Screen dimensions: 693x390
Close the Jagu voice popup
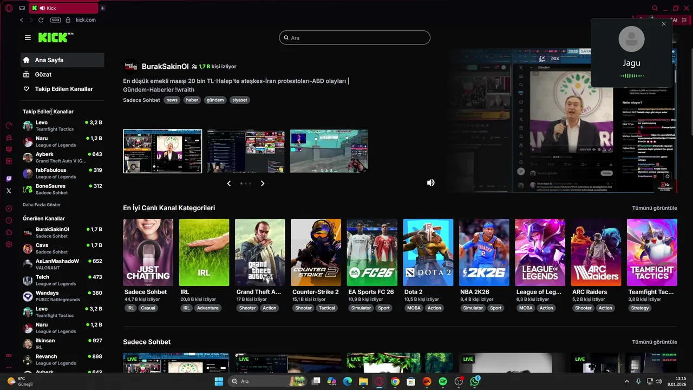pyautogui.click(x=664, y=24)
